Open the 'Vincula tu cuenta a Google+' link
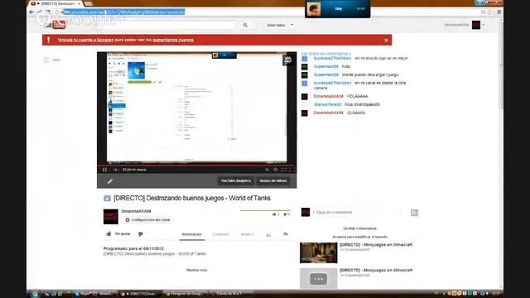 coord(85,40)
